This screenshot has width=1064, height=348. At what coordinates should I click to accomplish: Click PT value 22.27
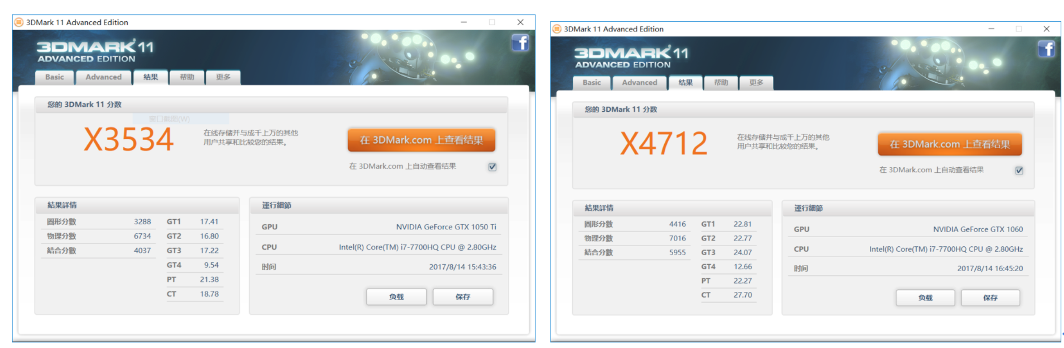(x=743, y=281)
